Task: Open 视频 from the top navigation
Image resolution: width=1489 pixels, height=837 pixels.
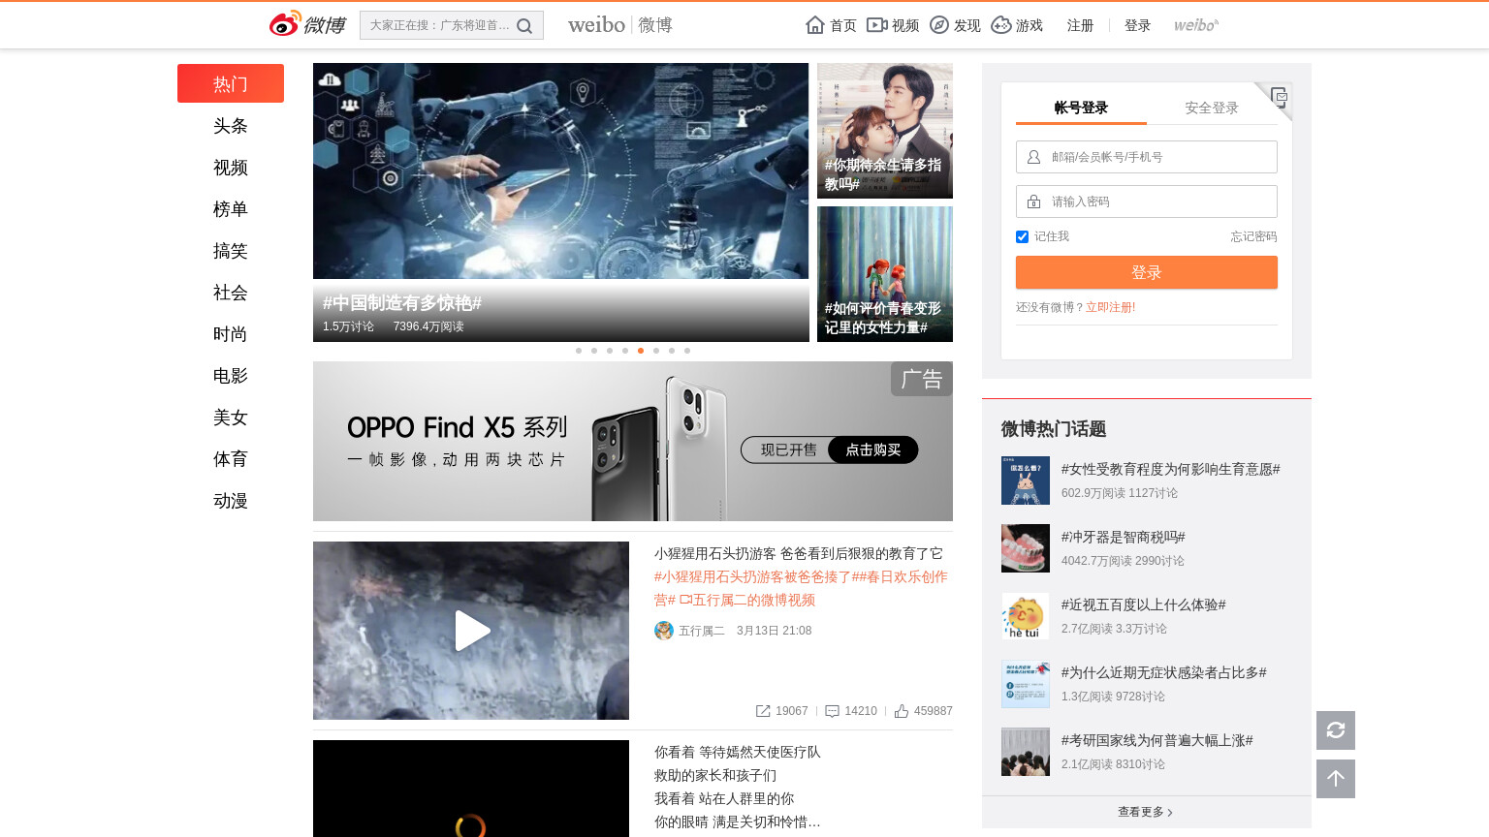Action: coord(893,25)
